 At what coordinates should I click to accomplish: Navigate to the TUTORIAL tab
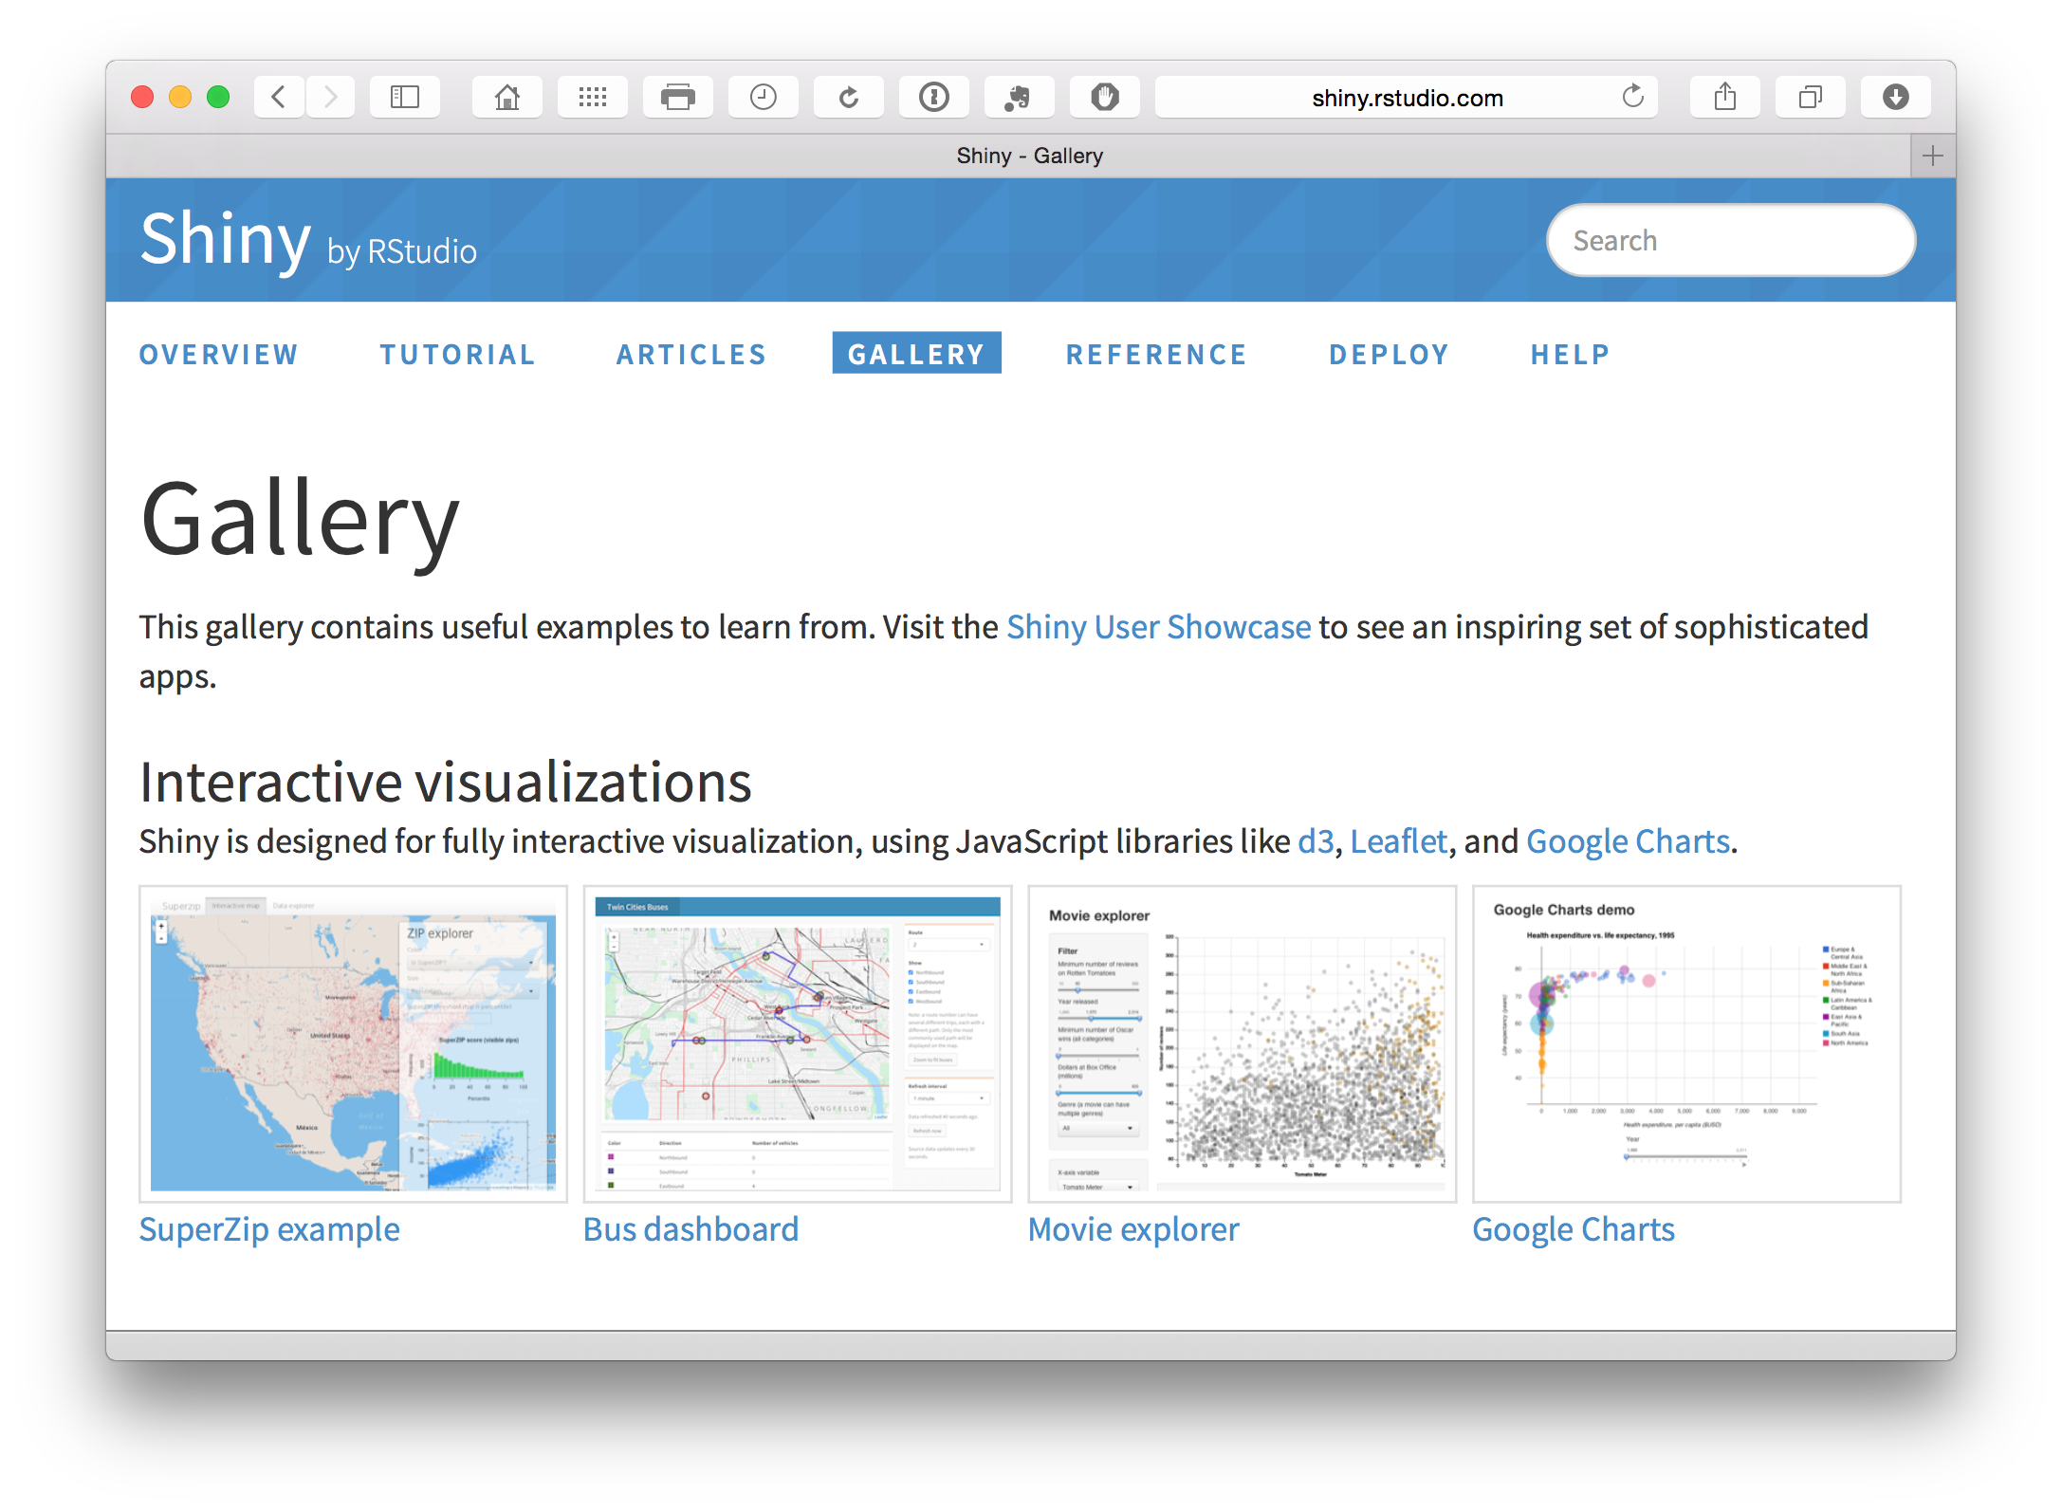click(x=456, y=354)
